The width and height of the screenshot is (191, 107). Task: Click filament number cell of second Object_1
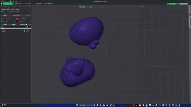point(27,32)
